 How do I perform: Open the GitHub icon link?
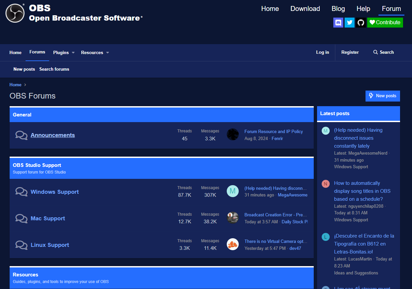pyautogui.click(x=361, y=23)
